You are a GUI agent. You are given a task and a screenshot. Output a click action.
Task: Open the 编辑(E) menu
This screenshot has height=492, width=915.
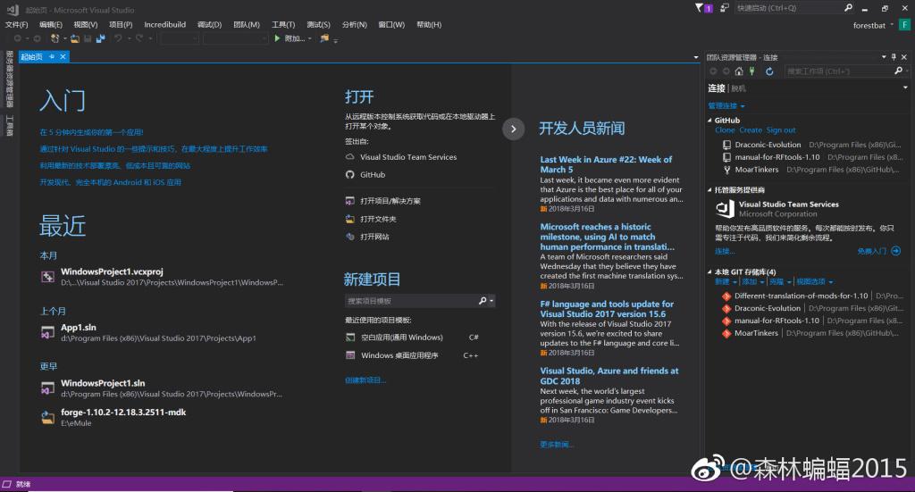51,24
